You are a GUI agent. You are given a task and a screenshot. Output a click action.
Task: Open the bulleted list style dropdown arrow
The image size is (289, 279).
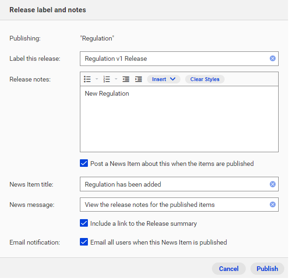[x=97, y=79]
